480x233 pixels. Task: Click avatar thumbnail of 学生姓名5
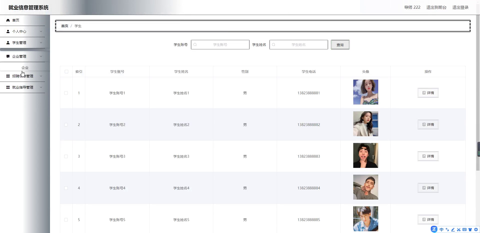pyautogui.click(x=365, y=219)
